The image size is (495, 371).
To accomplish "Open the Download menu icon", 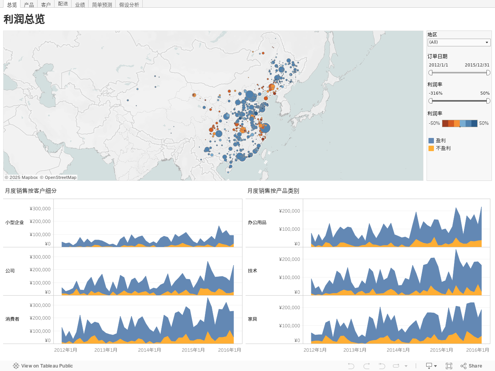I will click(x=431, y=366).
